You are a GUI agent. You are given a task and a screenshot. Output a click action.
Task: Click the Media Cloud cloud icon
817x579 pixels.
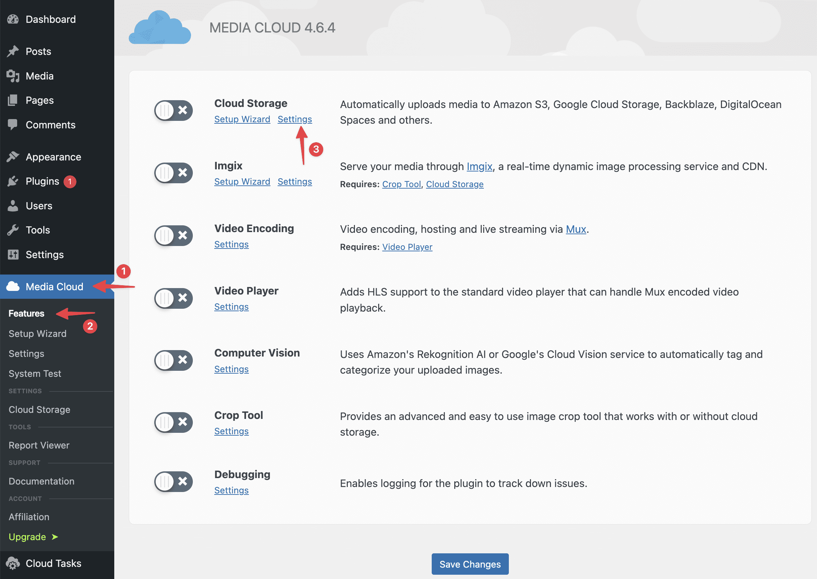point(14,286)
